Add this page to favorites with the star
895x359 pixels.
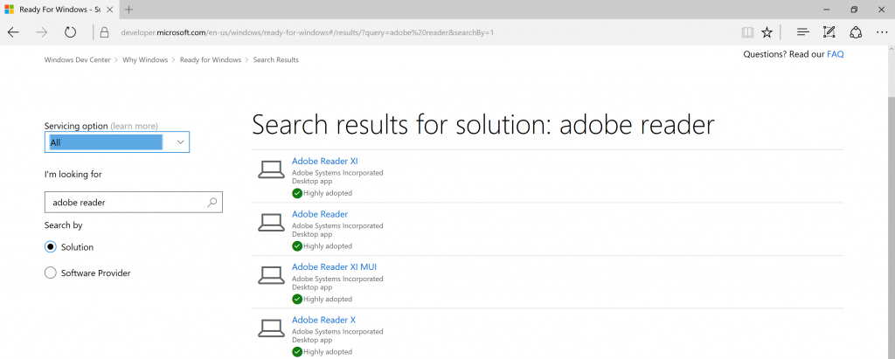point(767,32)
